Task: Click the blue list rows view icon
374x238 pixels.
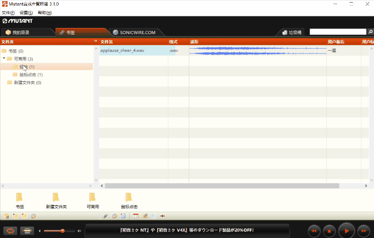Action: point(154,216)
